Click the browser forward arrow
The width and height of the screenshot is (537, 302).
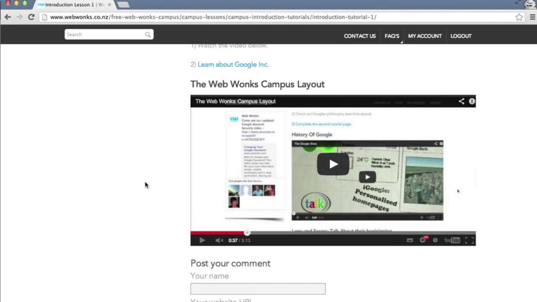(x=19, y=17)
